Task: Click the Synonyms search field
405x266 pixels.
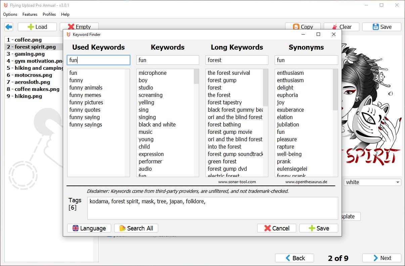Action: pos(306,60)
